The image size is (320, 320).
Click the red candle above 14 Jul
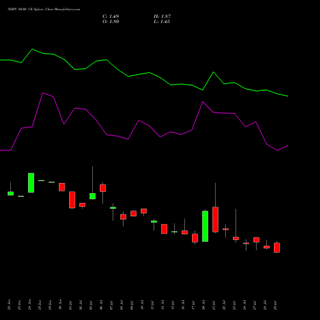tap(164, 229)
